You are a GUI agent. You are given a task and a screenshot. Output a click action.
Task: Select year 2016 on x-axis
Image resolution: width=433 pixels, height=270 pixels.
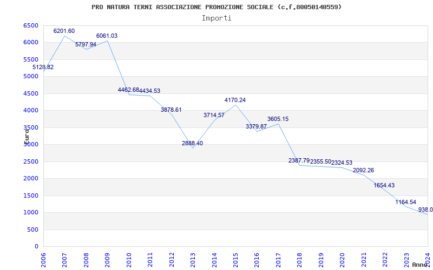tap(257, 260)
